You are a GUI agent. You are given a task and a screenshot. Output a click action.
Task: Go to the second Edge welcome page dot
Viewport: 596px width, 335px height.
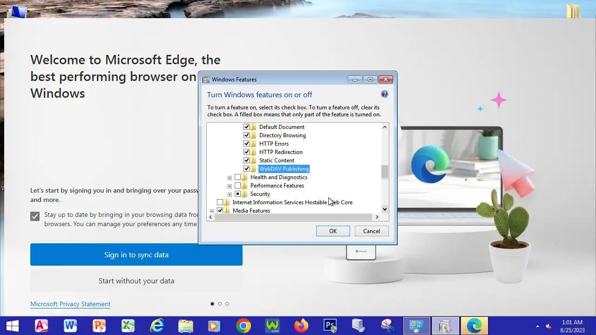coord(220,304)
